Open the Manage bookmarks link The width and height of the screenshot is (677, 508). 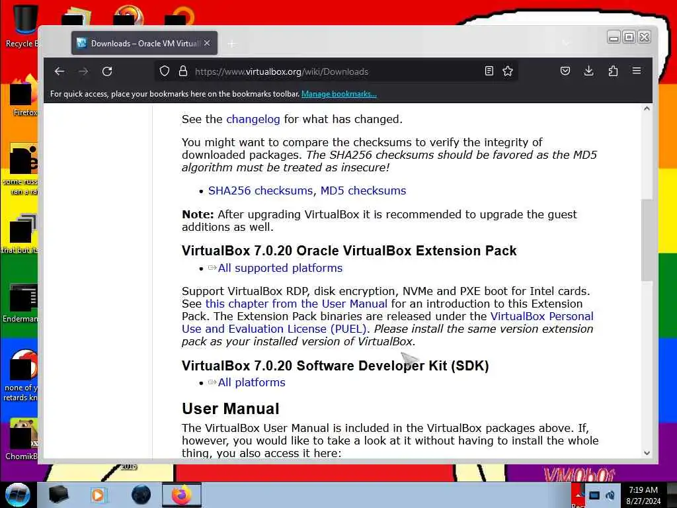pos(339,94)
